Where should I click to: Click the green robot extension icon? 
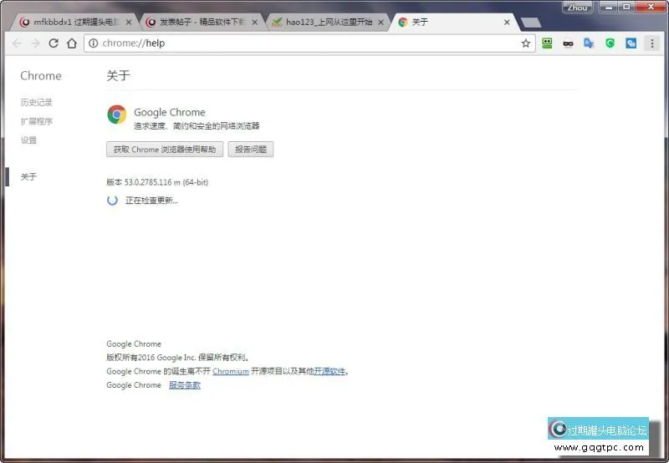[x=548, y=43]
